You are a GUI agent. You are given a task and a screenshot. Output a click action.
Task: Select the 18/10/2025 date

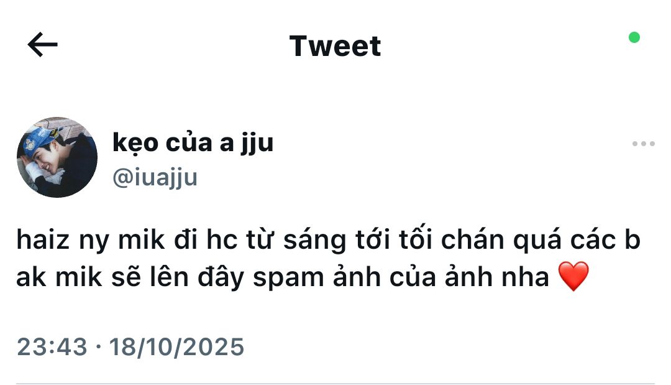(176, 346)
